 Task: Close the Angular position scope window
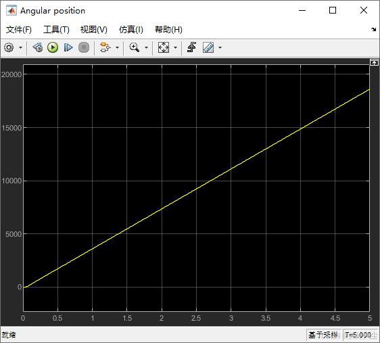tap(364, 10)
